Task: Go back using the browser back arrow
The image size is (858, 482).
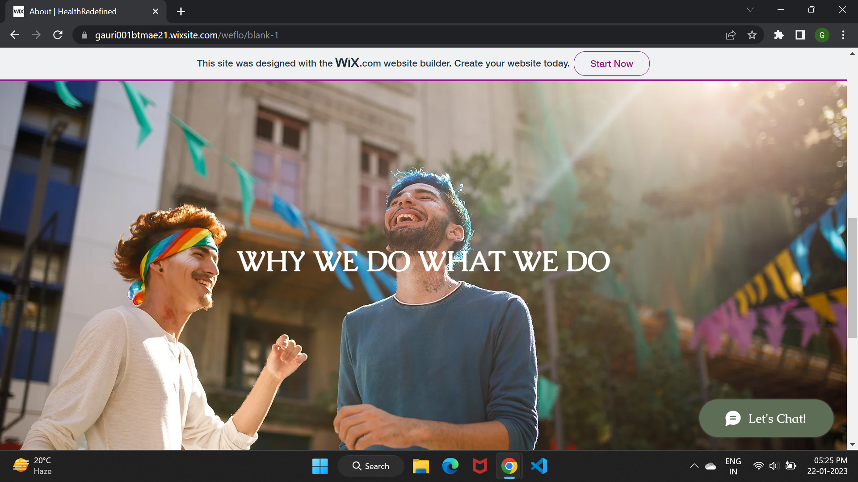Action: (x=15, y=35)
